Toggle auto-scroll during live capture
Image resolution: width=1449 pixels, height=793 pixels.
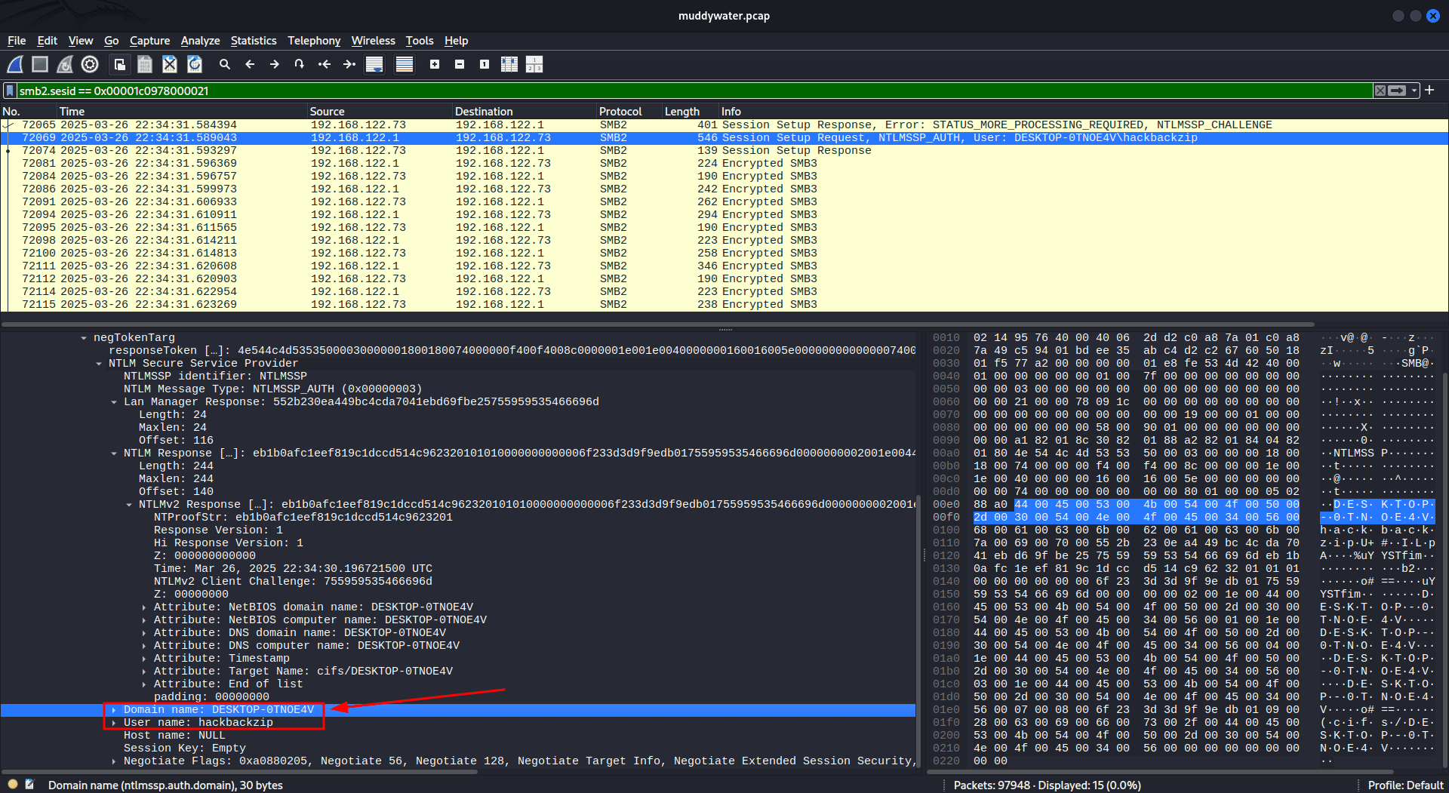374,64
